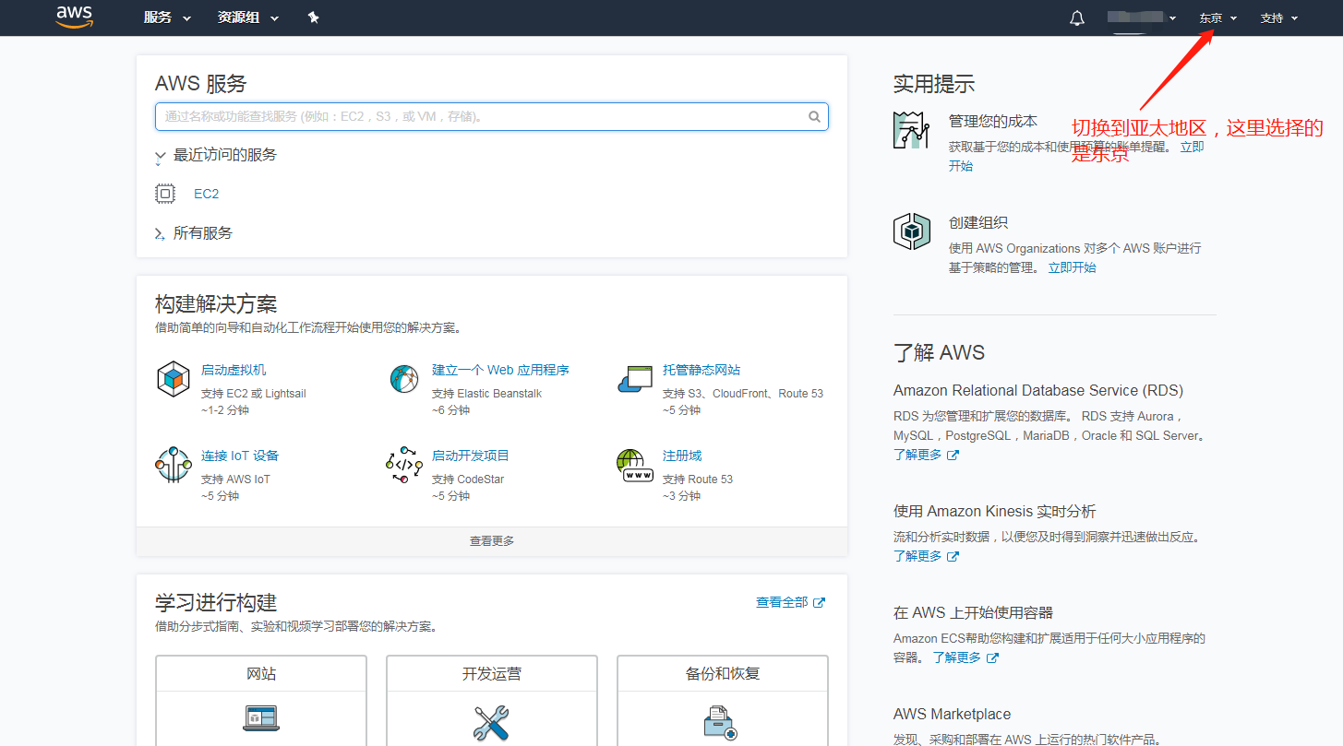Open the 支持 dropdown
The image size is (1343, 746).
point(1278,18)
